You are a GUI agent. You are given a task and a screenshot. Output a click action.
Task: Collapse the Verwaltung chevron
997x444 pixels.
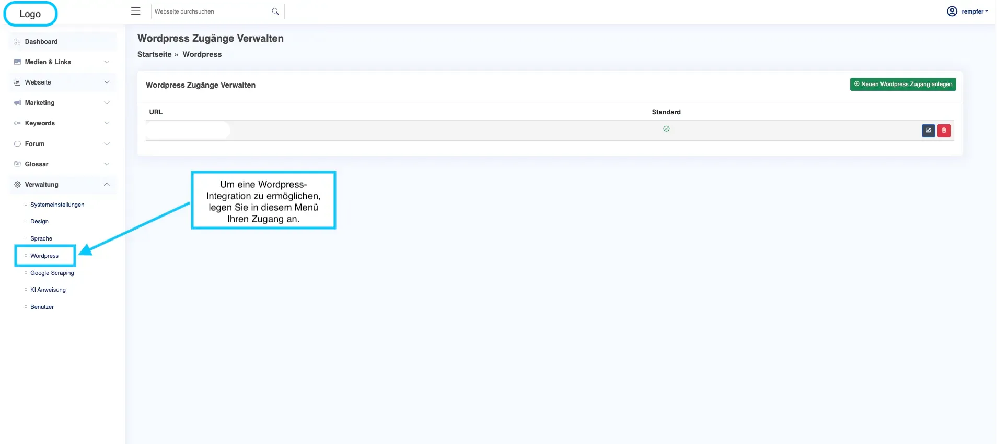point(107,185)
